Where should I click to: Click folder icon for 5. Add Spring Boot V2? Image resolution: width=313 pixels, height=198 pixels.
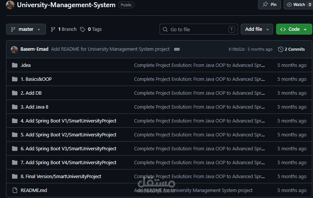15,135
